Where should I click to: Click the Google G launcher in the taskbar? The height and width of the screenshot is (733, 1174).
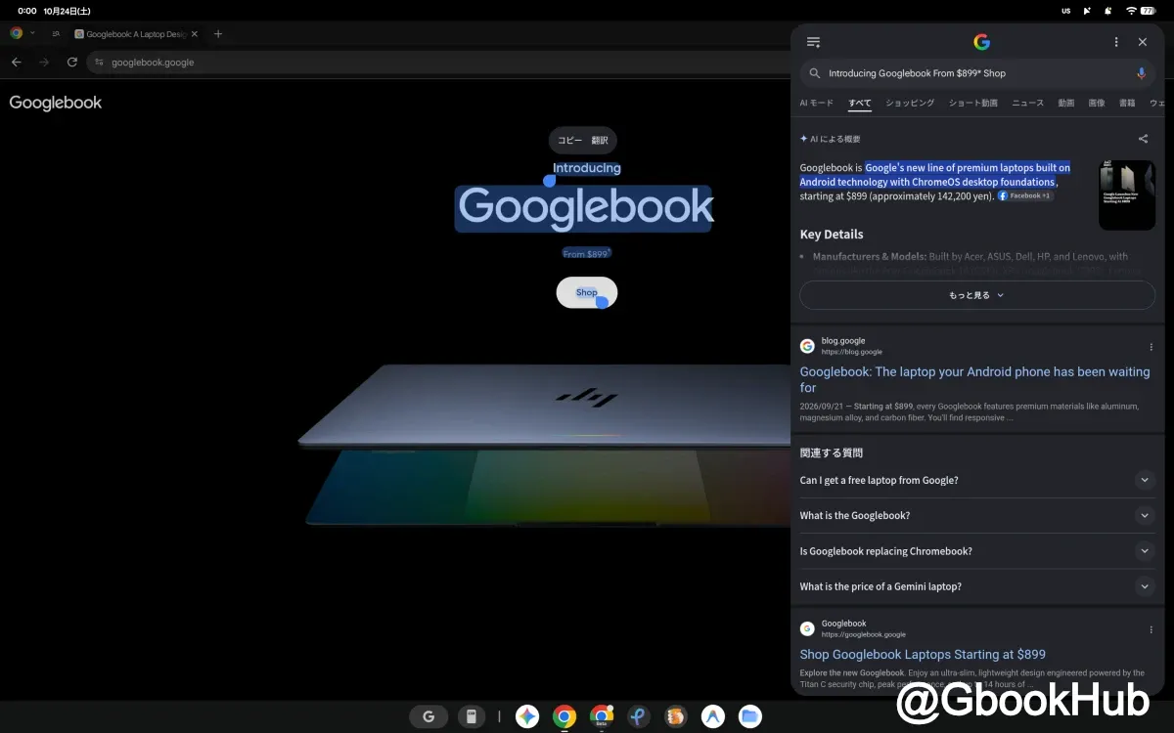(429, 716)
